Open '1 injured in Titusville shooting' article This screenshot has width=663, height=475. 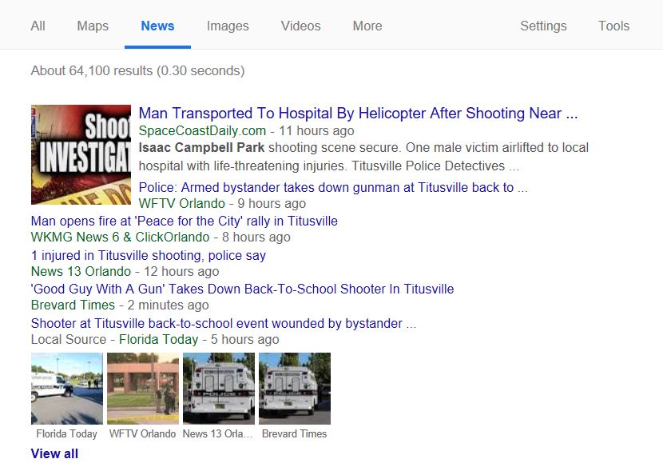point(149,255)
